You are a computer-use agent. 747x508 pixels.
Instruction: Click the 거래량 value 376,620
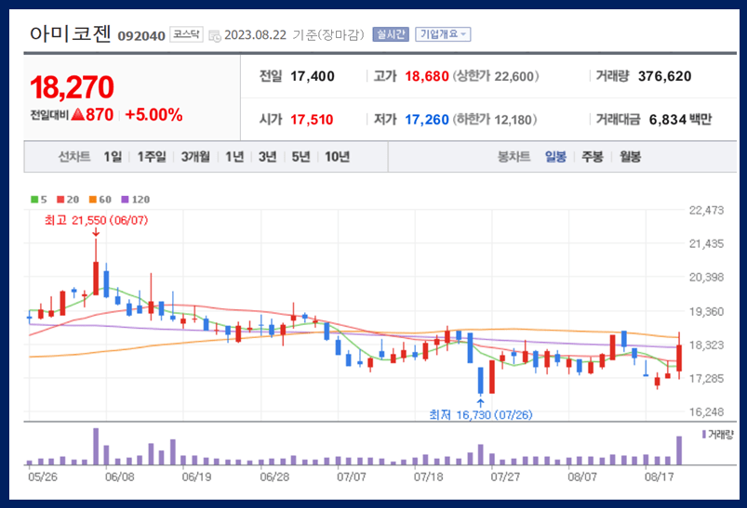pyautogui.click(x=664, y=76)
